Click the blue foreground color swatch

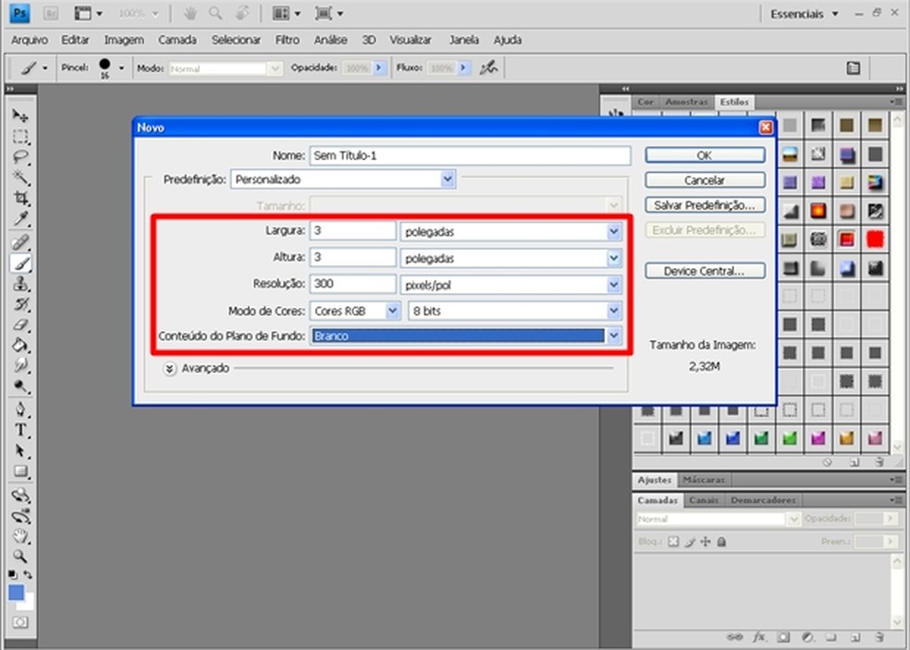[x=16, y=593]
